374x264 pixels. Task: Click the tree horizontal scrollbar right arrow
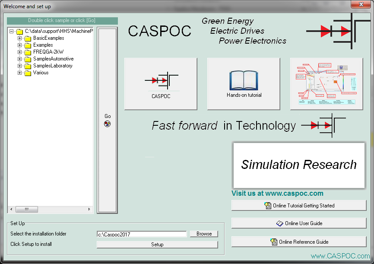coord(89,209)
